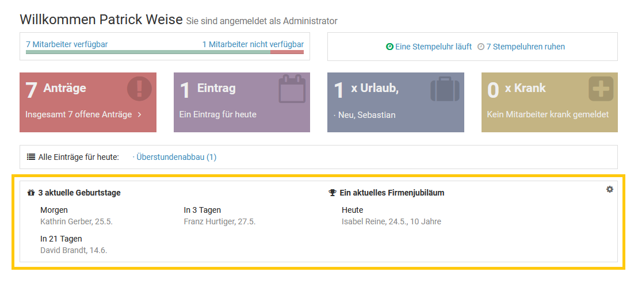The width and height of the screenshot is (638, 287).
Task: Open '1 Mitarbeiter nicht verfügbar' link
Action: 253,44
